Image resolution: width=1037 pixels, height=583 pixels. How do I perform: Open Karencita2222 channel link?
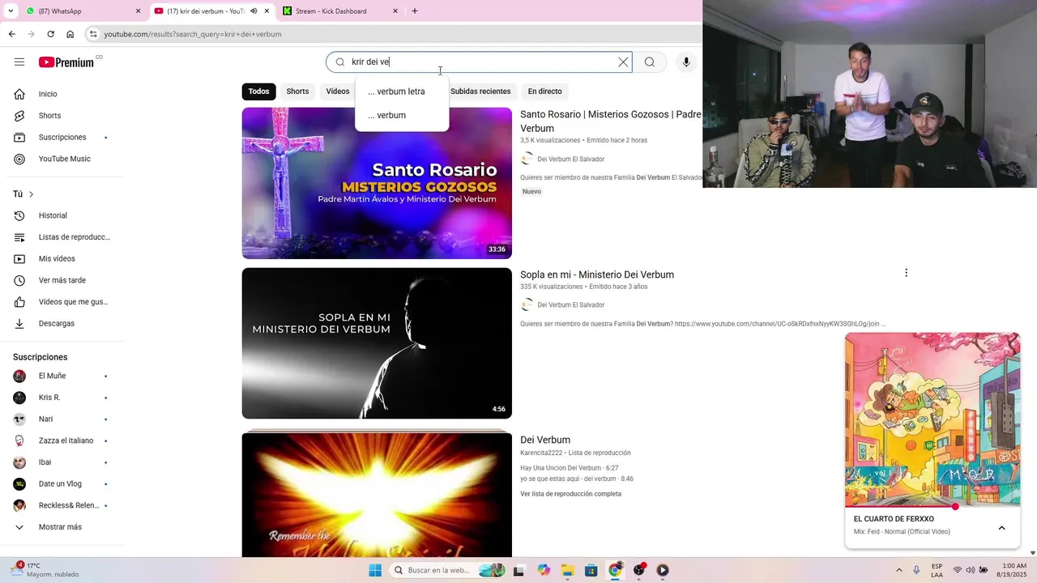click(x=541, y=453)
